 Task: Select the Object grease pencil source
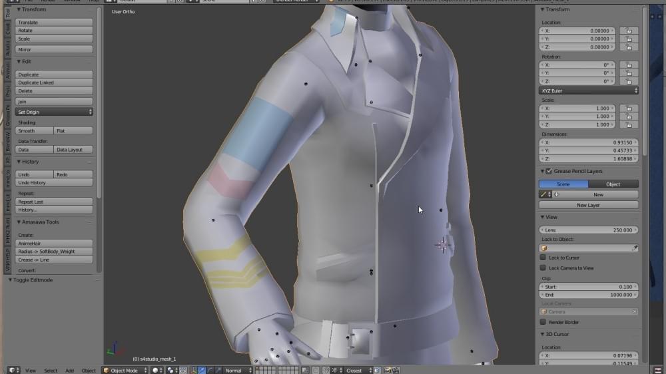(613, 184)
